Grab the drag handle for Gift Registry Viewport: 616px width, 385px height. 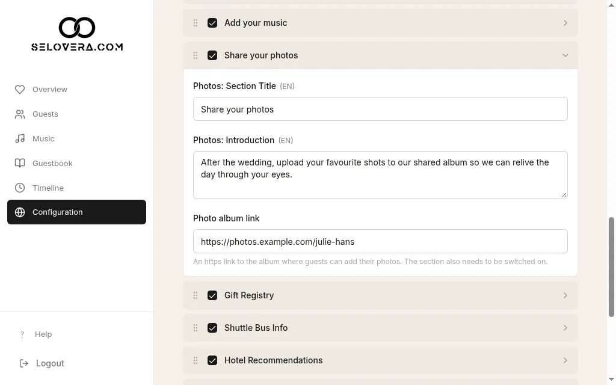pos(196,295)
